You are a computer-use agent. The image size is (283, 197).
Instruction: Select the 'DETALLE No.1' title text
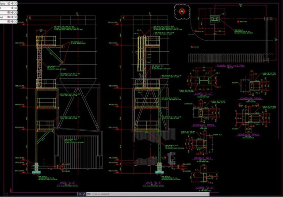203,158
